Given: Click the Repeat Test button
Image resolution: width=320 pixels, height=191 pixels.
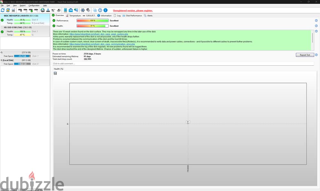Looking at the screenshot, I should coord(305,55).
